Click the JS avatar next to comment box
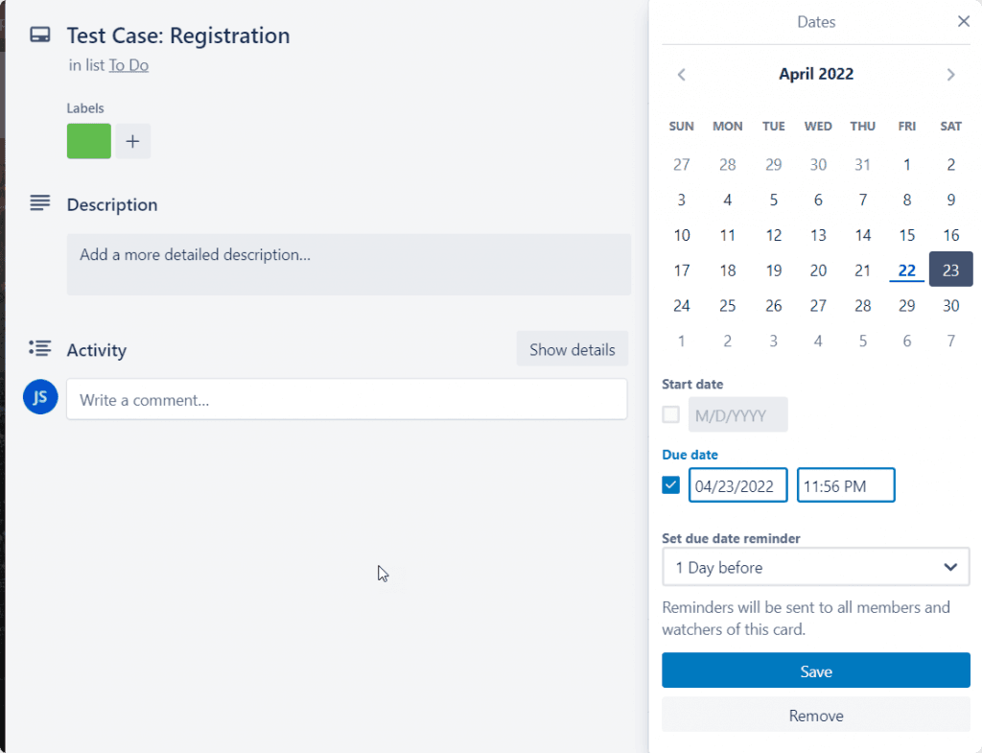 point(39,396)
